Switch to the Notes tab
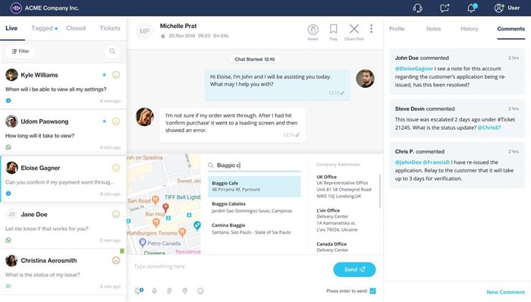 [x=433, y=29]
